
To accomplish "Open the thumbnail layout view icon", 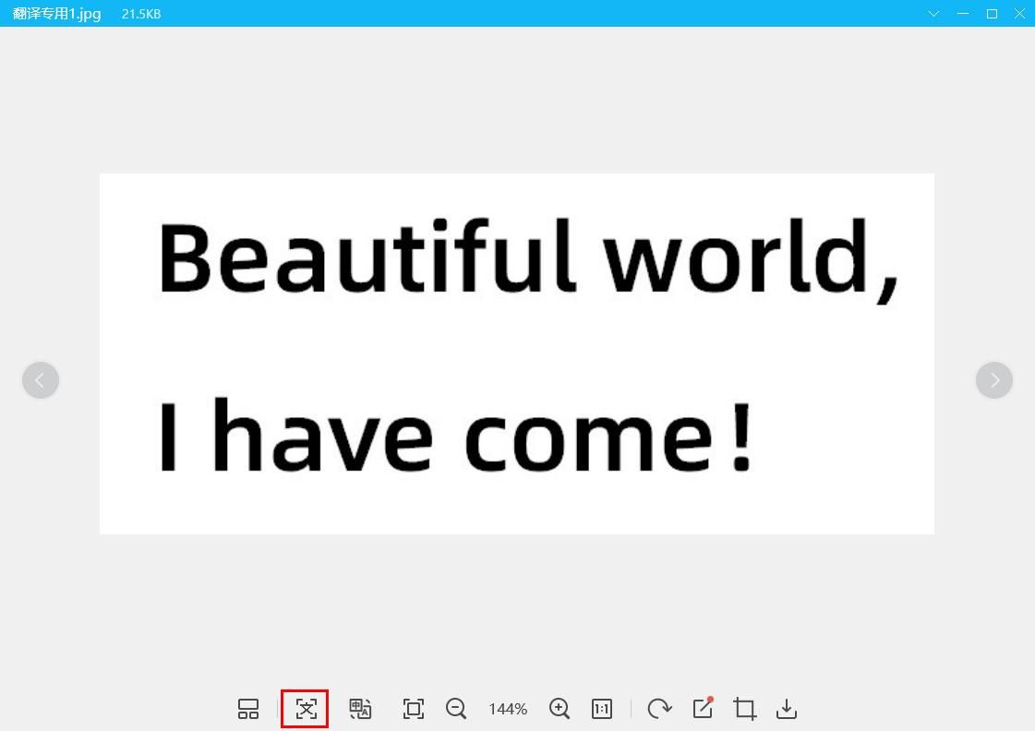I will tap(248, 709).
